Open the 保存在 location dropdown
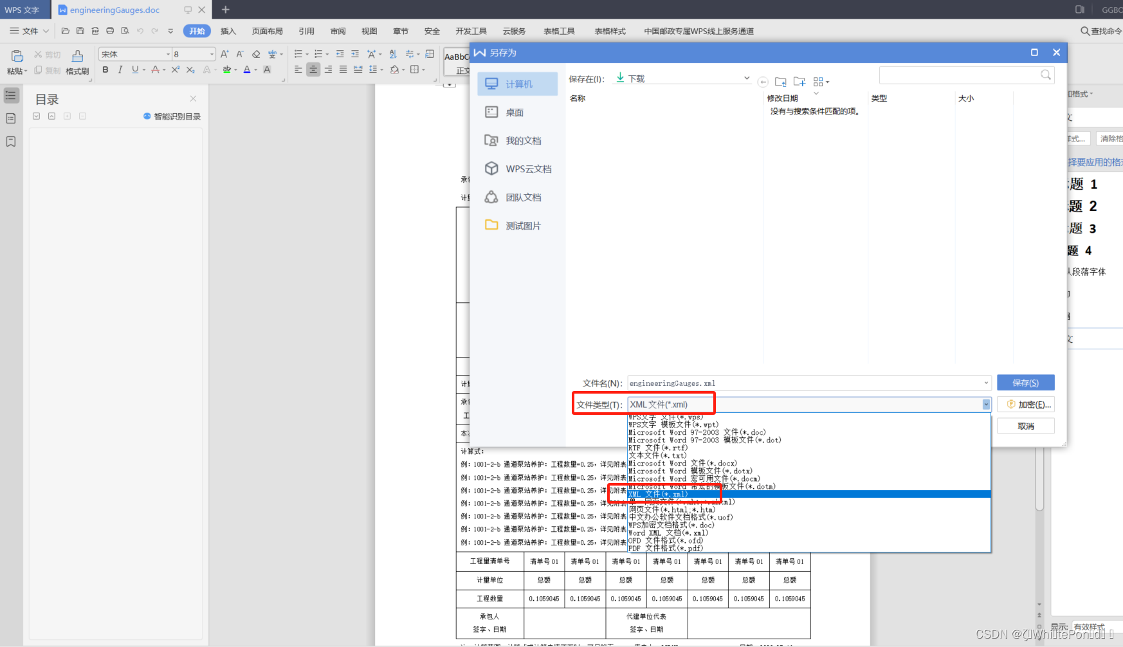This screenshot has width=1123, height=647. click(x=745, y=78)
